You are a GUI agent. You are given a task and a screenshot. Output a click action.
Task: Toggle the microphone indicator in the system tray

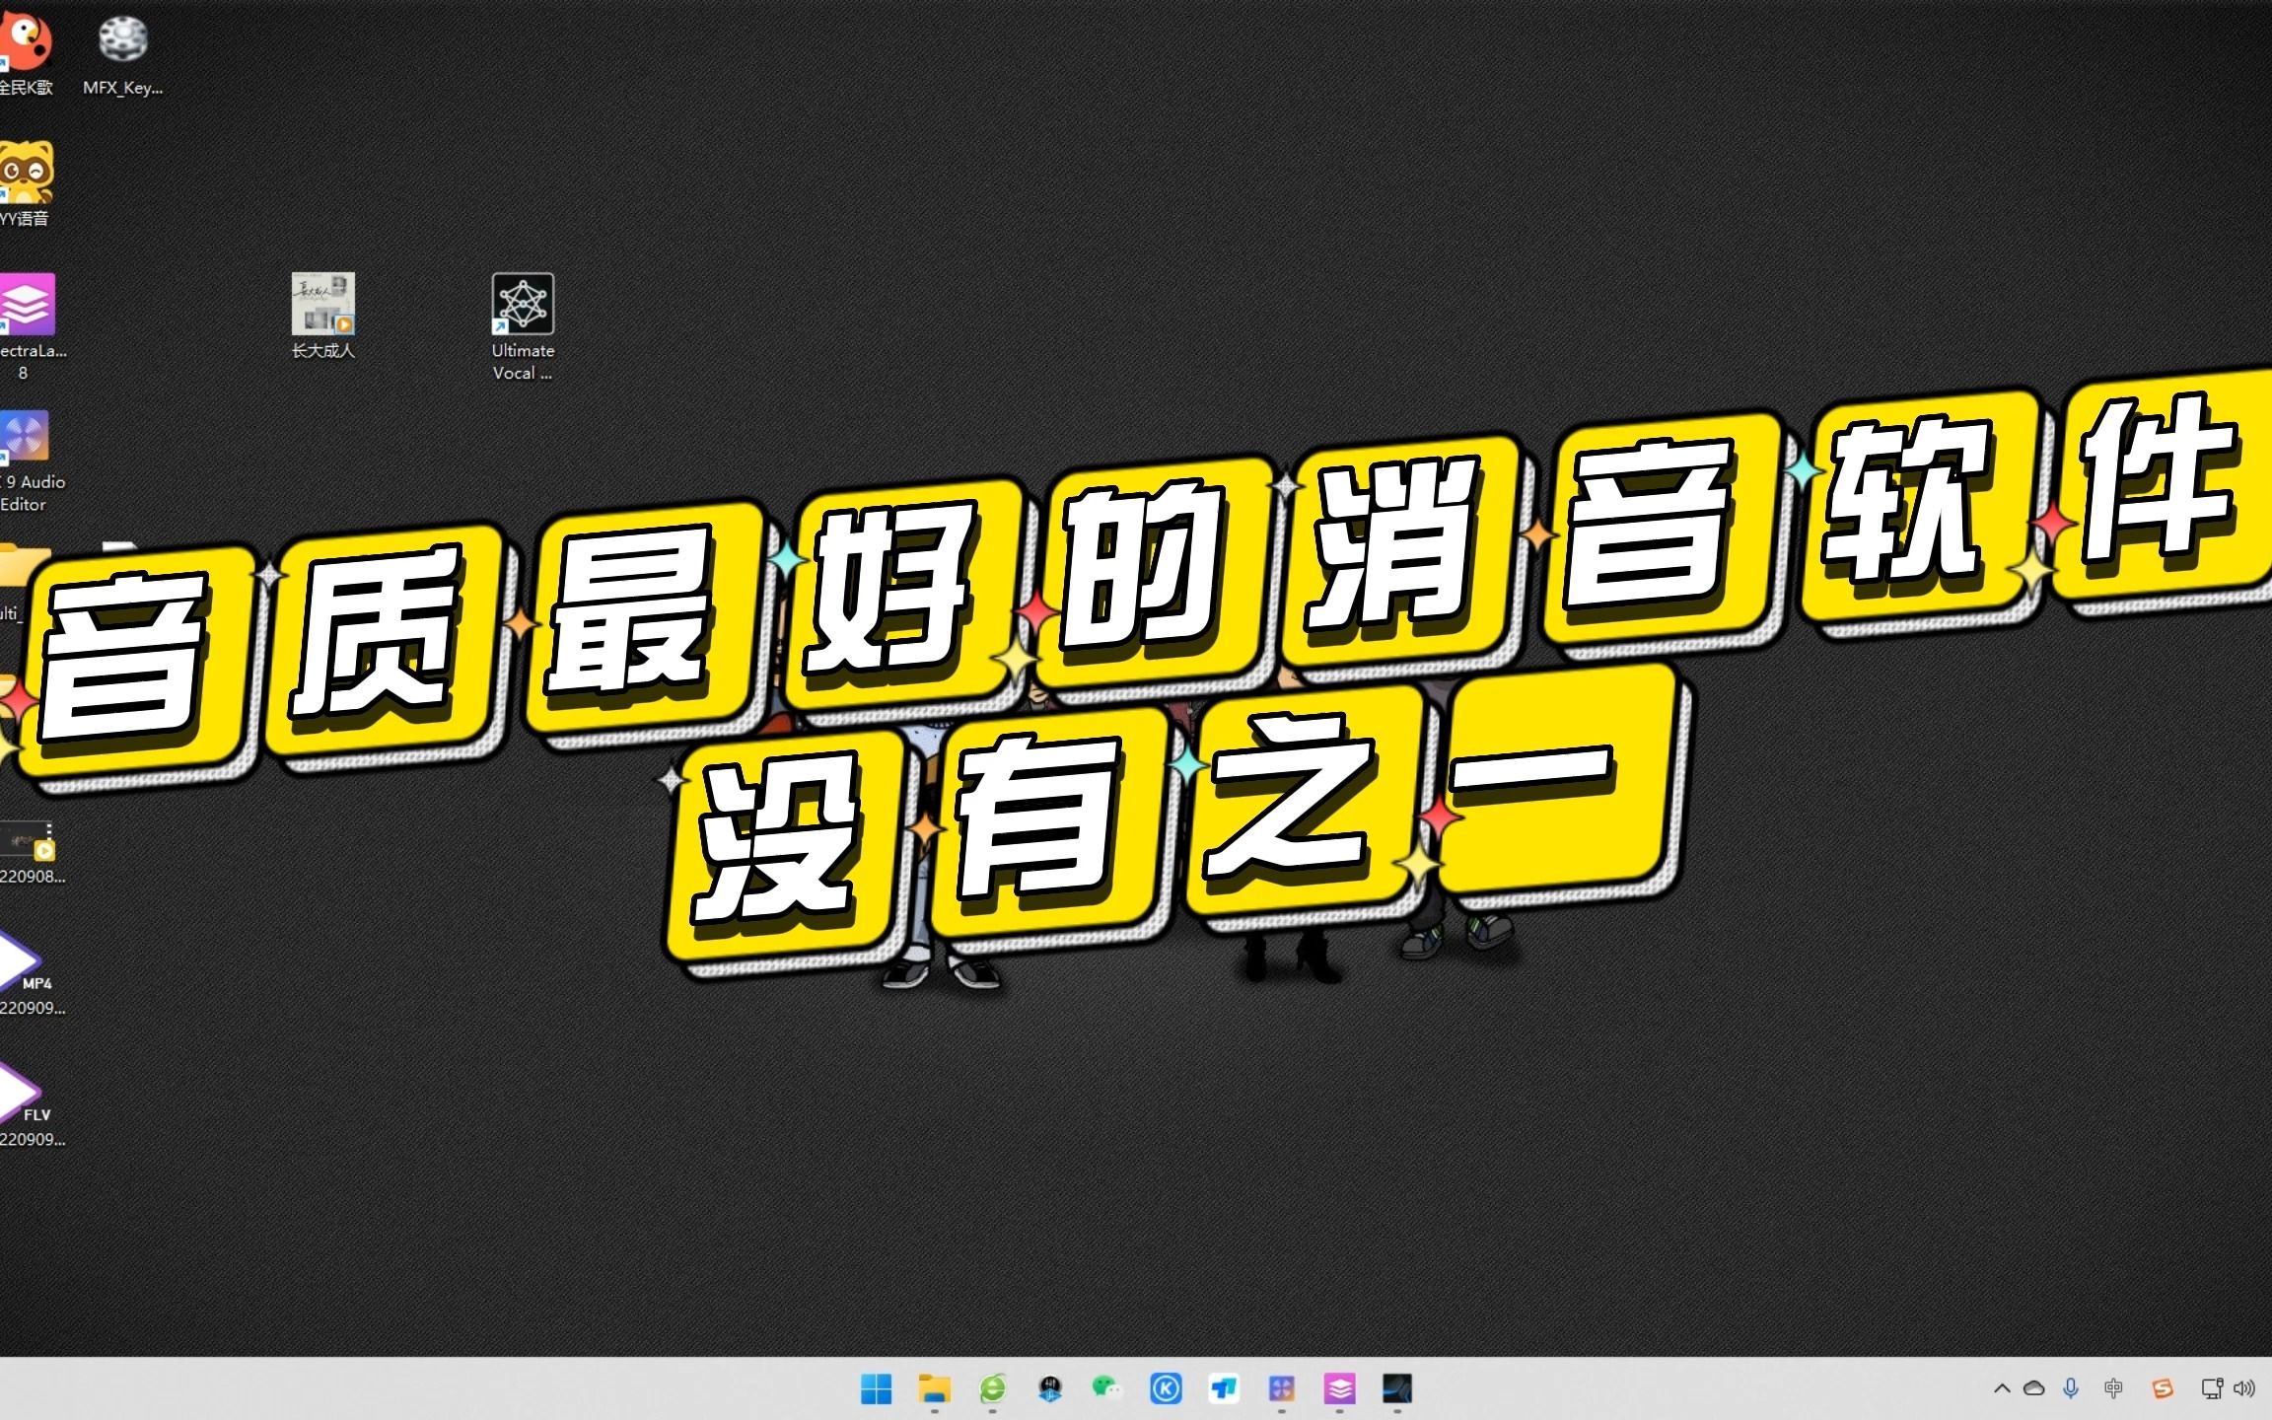pos(2069,1389)
